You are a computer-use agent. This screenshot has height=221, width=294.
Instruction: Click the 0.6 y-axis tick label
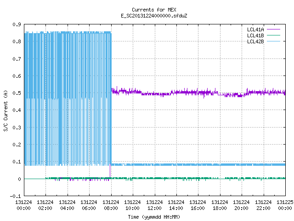[17, 76]
